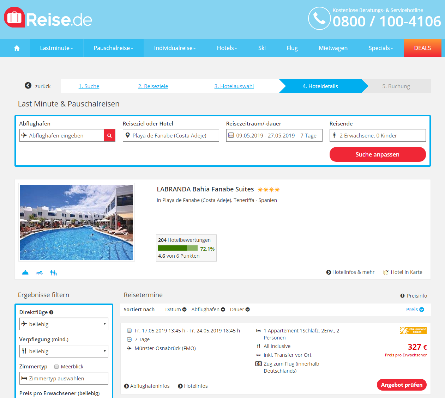Click the zurück back arrow icon
Image resolution: width=445 pixels, height=398 pixels.
coord(28,86)
